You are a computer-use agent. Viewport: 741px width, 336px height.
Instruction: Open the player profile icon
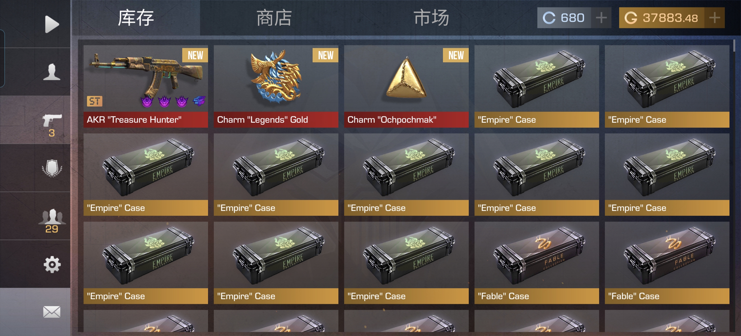(52, 72)
